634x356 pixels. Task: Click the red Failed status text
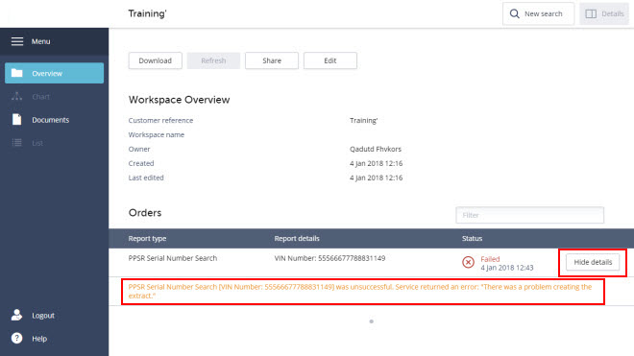point(490,259)
